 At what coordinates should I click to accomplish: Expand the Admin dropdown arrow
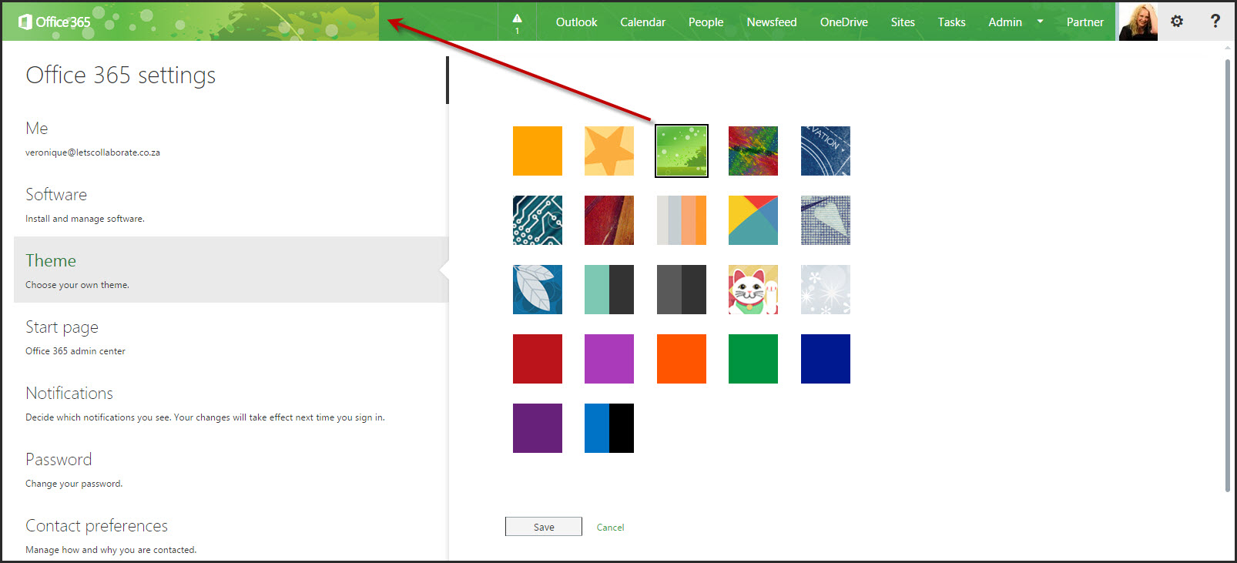[x=1040, y=22]
